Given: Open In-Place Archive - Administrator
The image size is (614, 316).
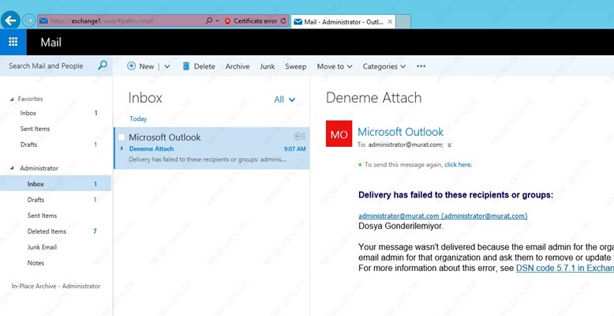Looking at the screenshot, I should coord(55,286).
